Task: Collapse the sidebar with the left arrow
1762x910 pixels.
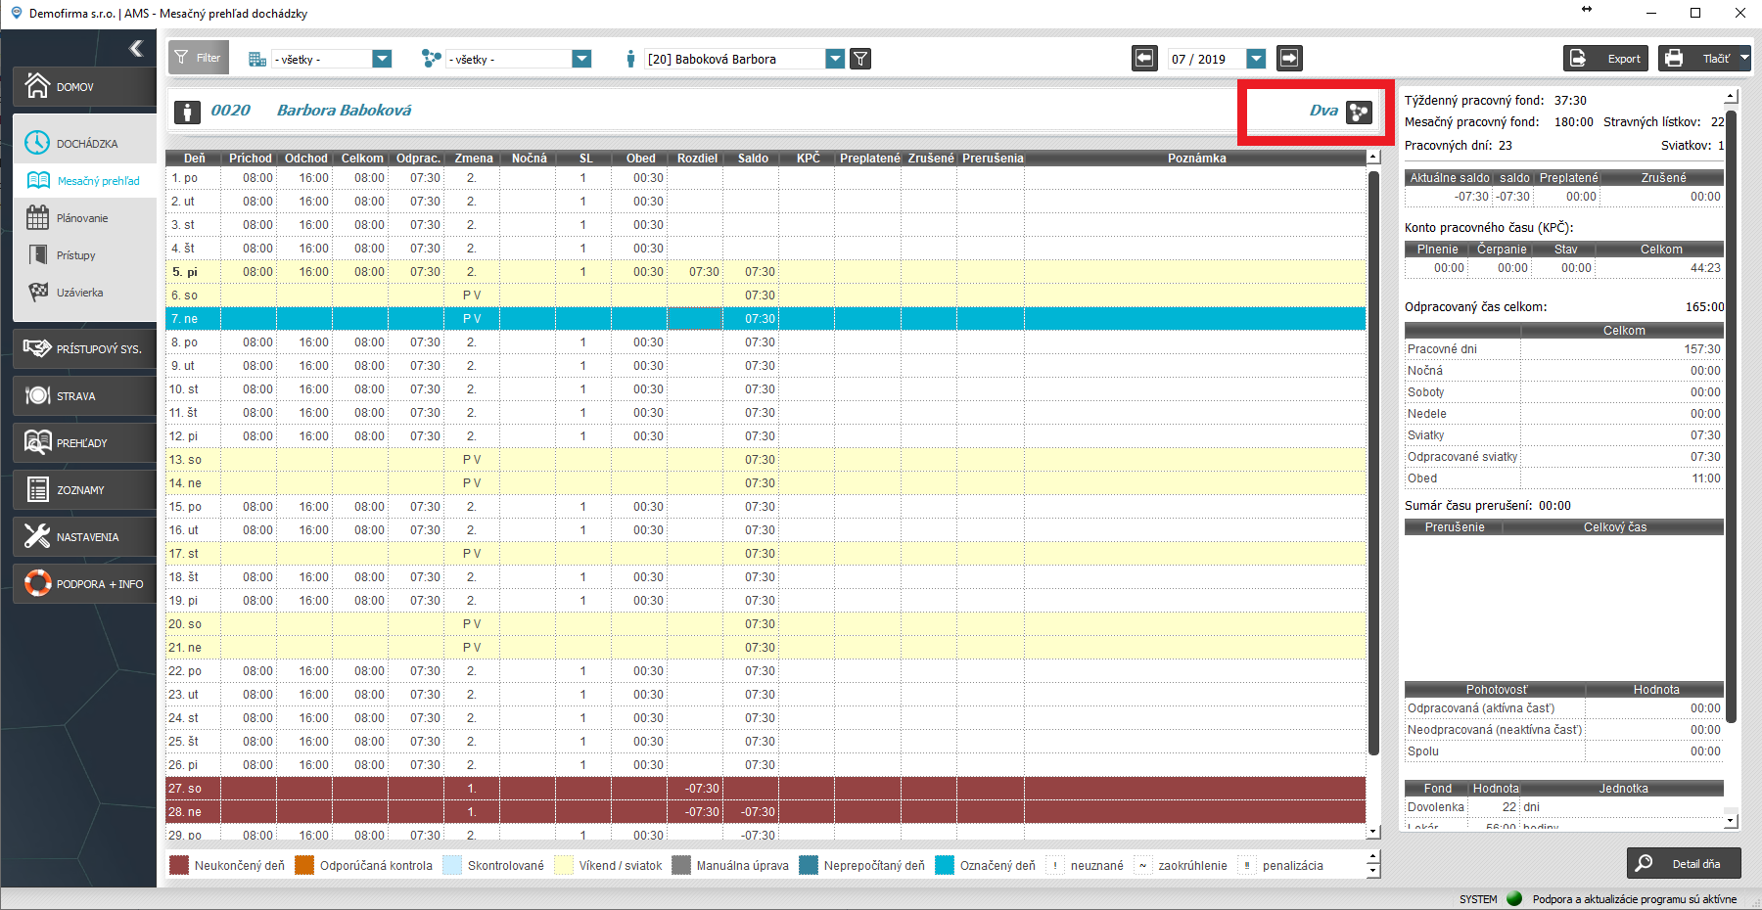Action: (136, 48)
